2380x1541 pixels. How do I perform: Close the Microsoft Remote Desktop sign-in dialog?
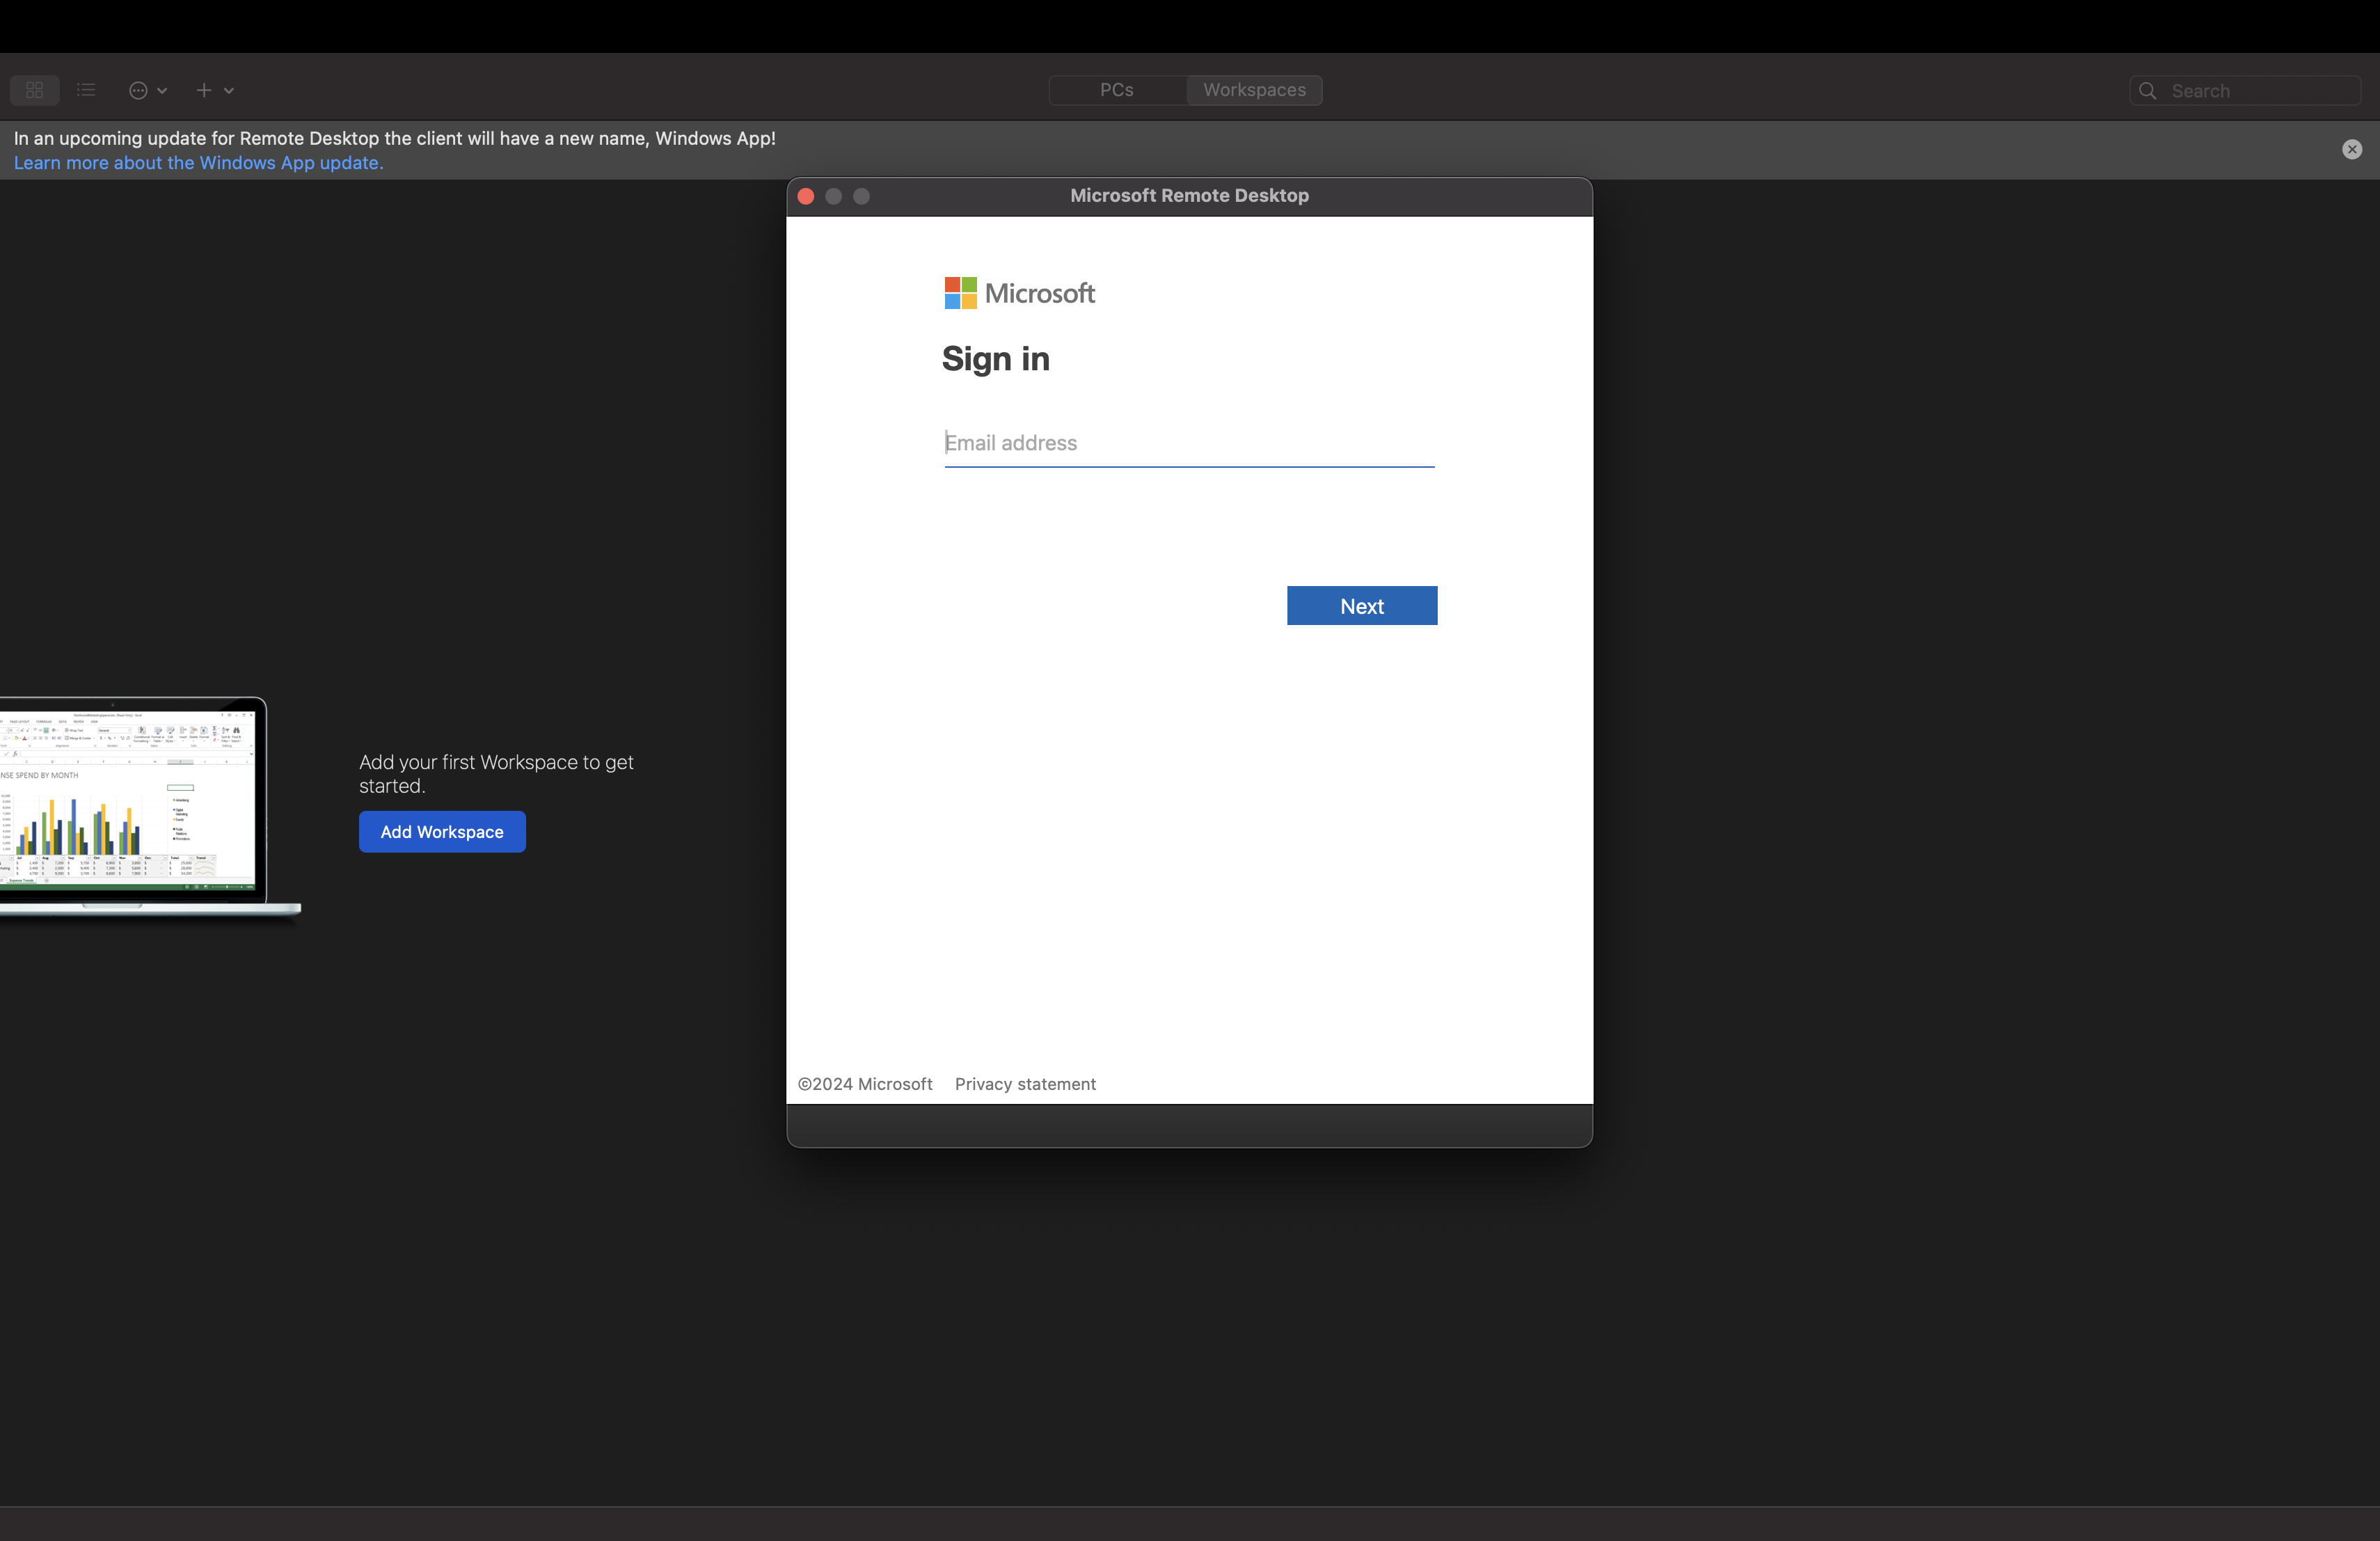click(806, 196)
